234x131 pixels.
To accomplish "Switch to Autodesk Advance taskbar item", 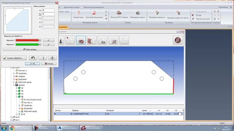I will click(68, 128).
